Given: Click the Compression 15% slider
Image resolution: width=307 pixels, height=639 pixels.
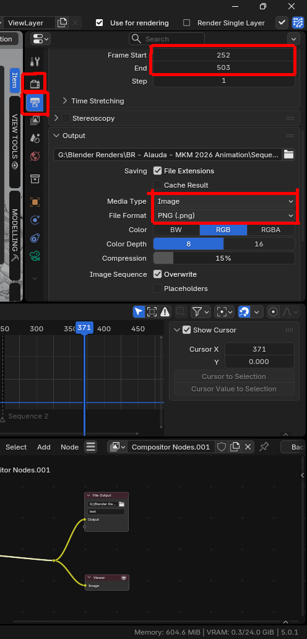Looking at the screenshot, I should [224, 258].
